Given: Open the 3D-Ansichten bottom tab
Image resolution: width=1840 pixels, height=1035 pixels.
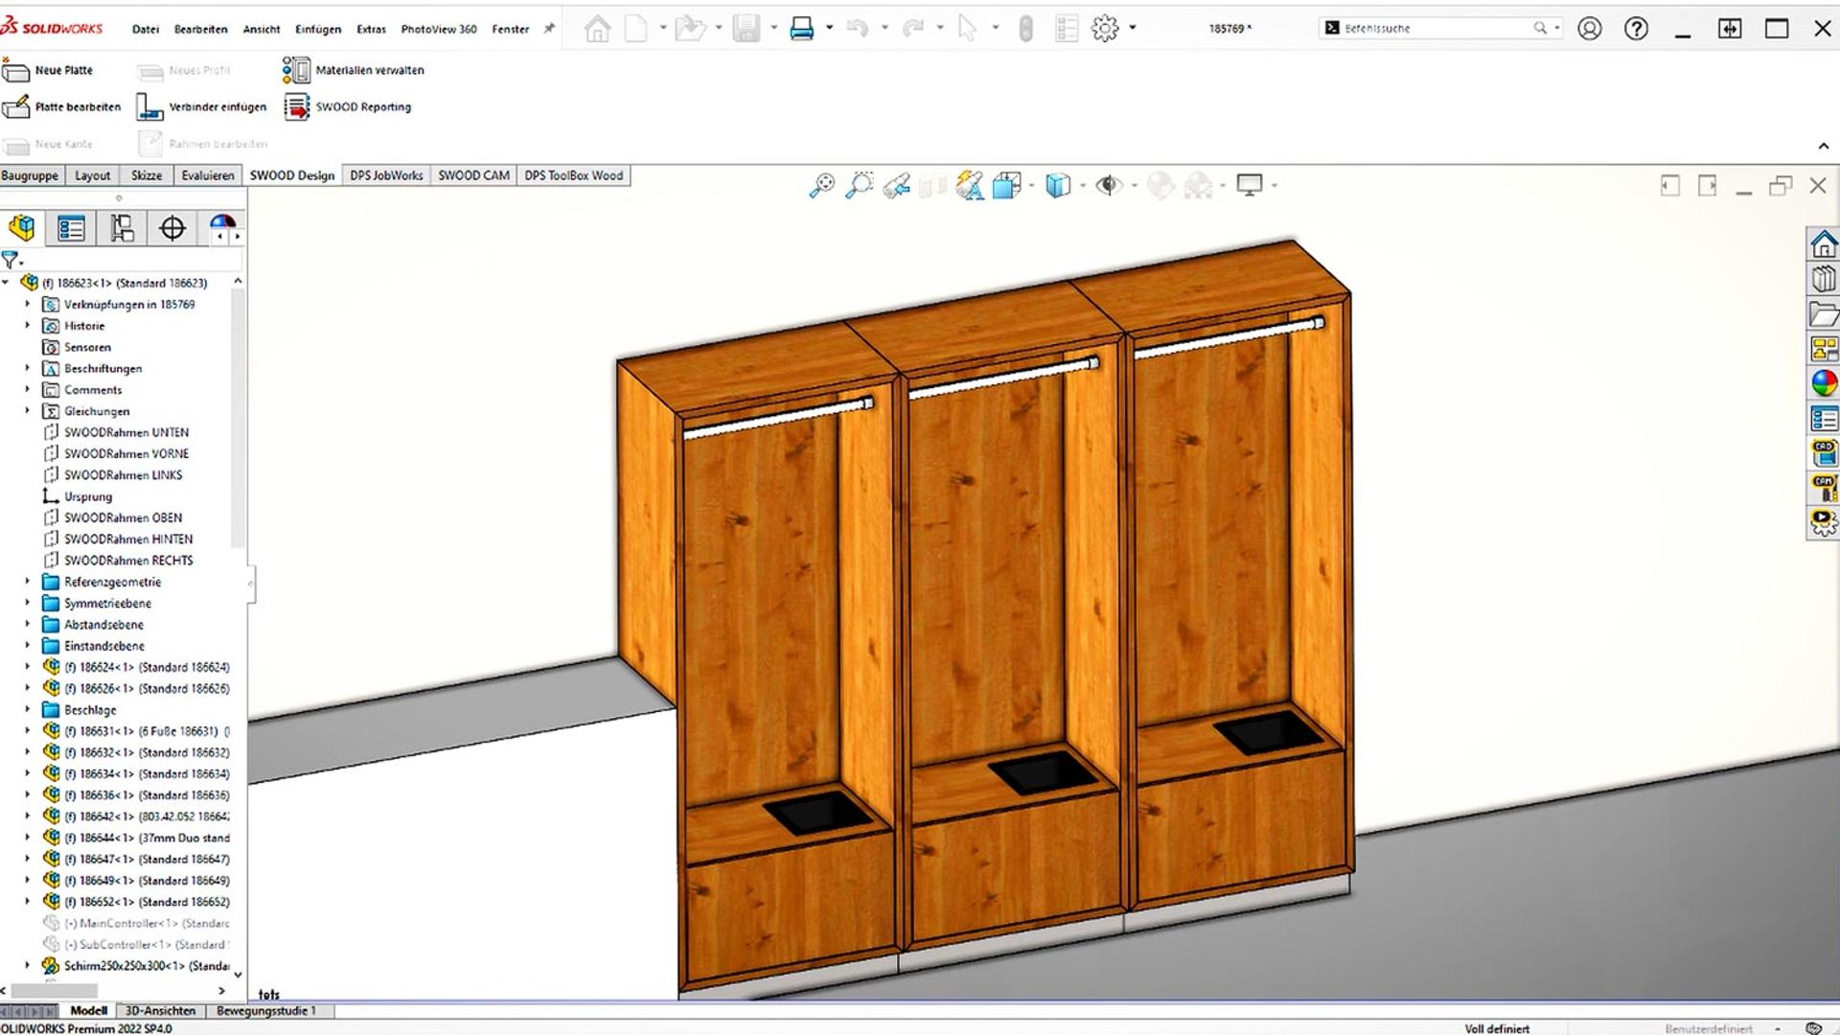Looking at the screenshot, I should 160,1011.
